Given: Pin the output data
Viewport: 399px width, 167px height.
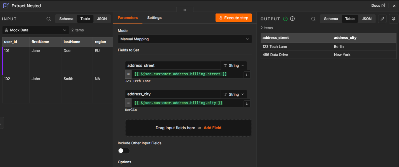Looking at the screenshot, I should (394, 19).
